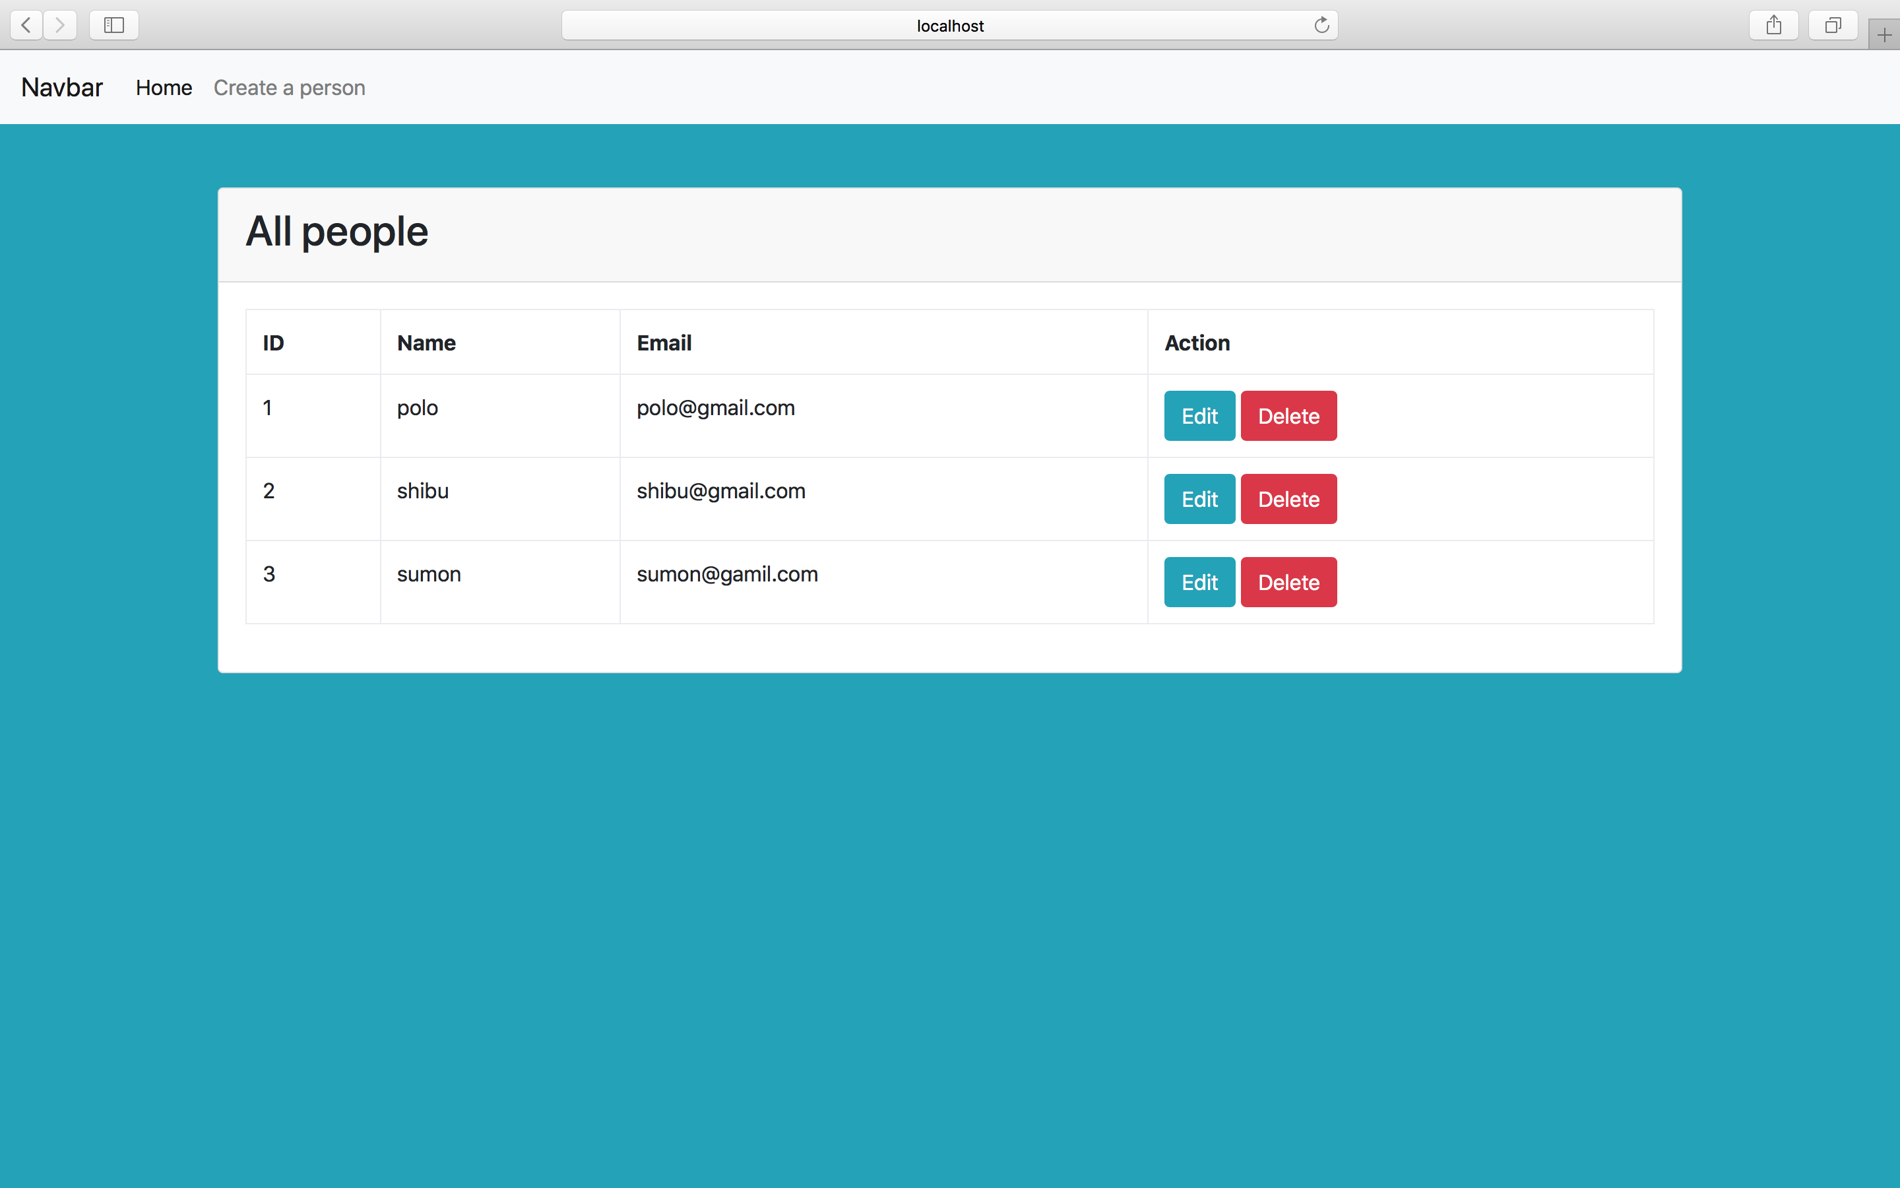Click the Navbar brand link
Image resolution: width=1900 pixels, height=1188 pixels.
(62, 87)
